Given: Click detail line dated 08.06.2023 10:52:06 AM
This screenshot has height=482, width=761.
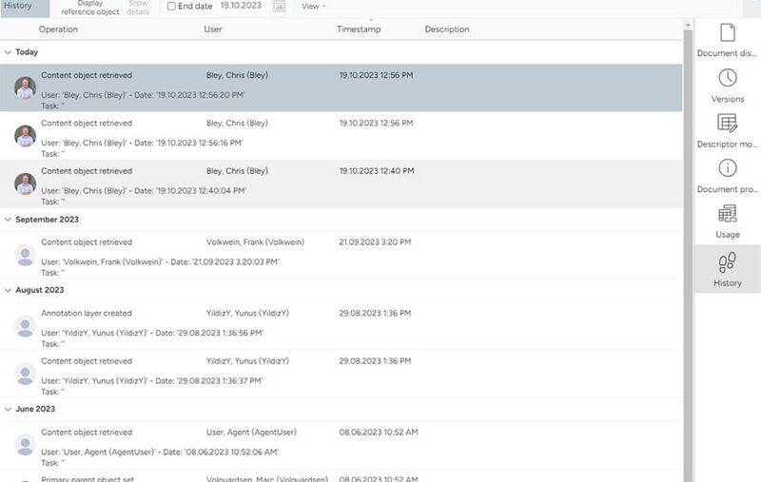Looking at the screenshot, I should click(160, 452).
